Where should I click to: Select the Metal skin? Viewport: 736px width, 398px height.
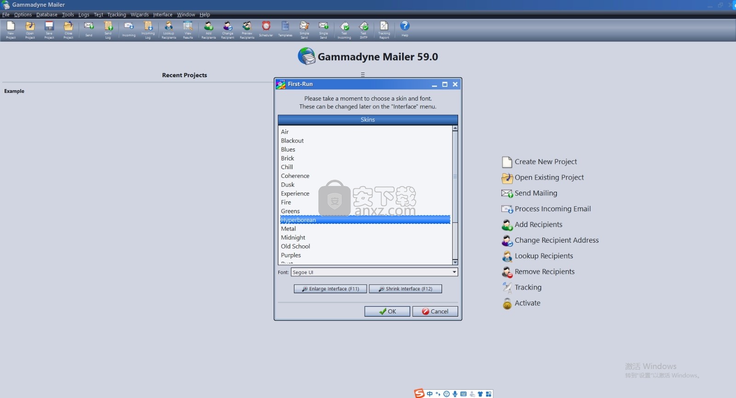pyautogui.click(x=366, y=229)
